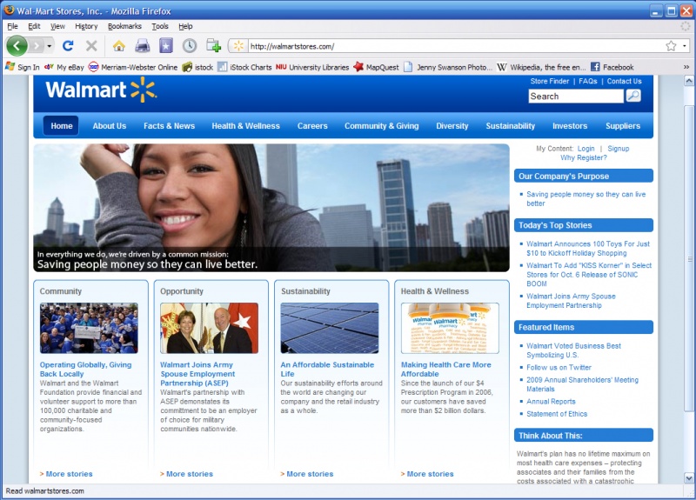Click the Community crowd photo thumbnail
Screen dimensions: 696x500
coord(89,328)
